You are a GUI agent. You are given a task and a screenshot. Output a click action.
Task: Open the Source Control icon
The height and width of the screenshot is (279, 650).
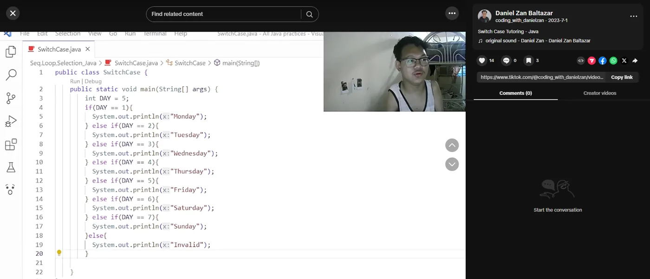click(11, 98)
